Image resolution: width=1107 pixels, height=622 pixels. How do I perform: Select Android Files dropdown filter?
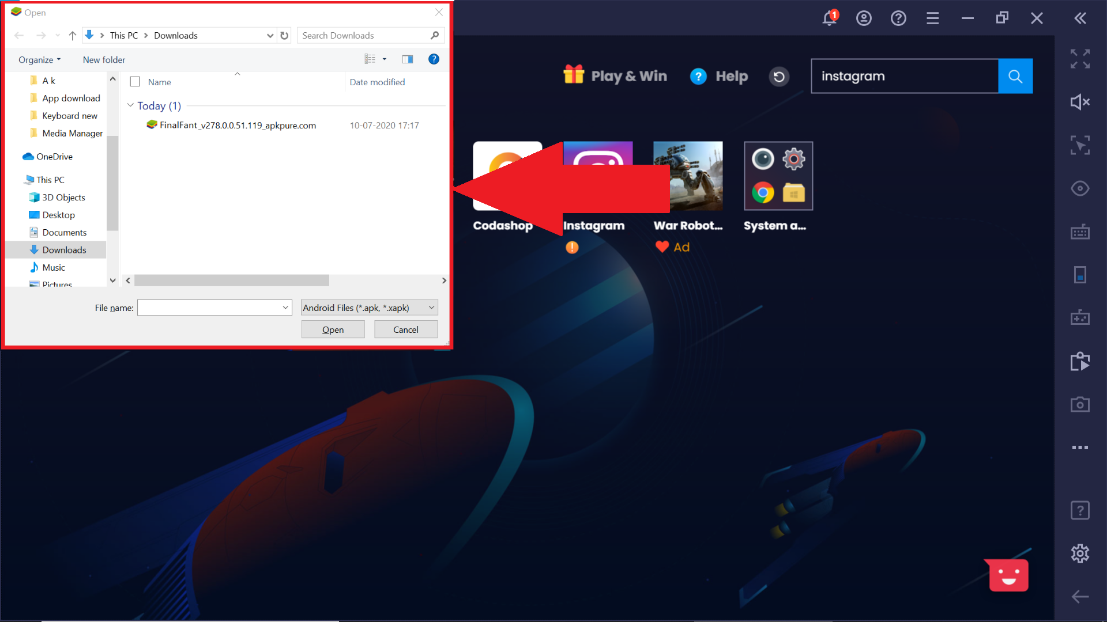368,308
